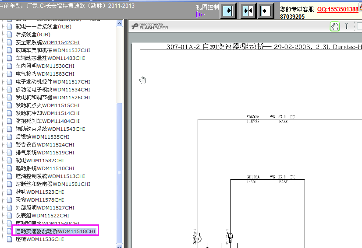This screenshot has height=248, width=362.
Task: Click the tree list scrollbar thumb
Action: pyautogui.click(x=119, y=173)
